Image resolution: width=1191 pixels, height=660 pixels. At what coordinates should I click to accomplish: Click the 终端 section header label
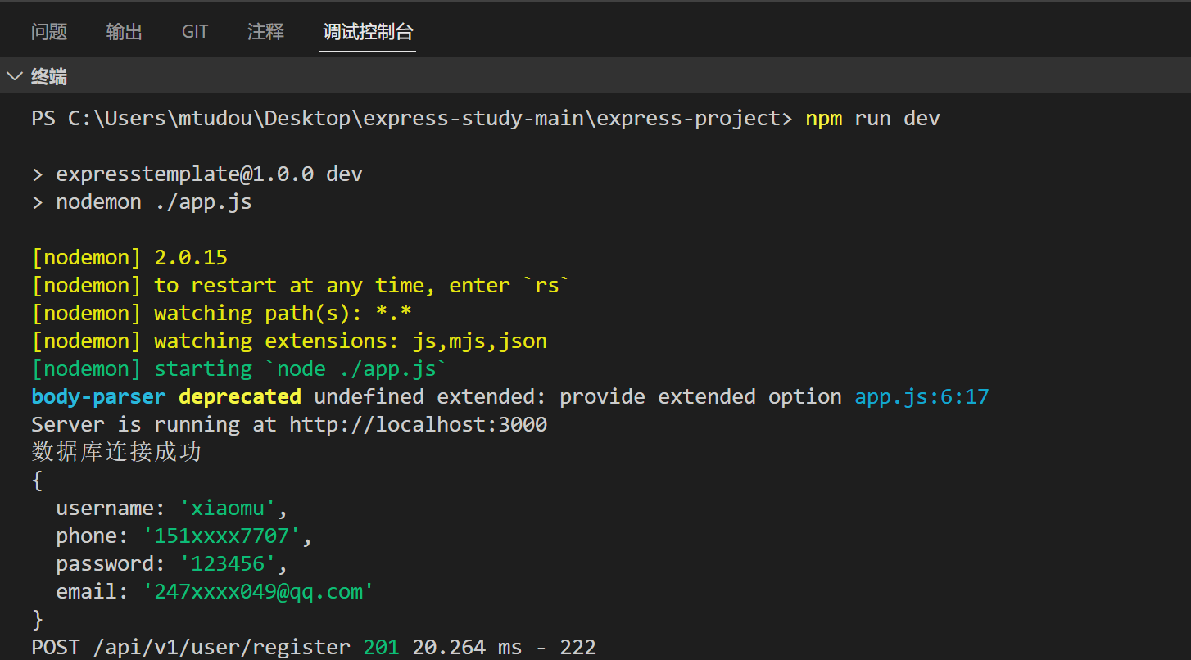49,77
